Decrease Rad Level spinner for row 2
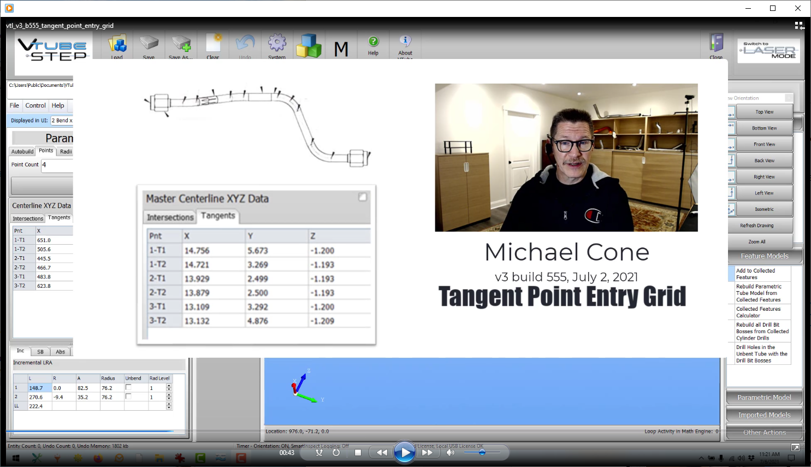Image resolution: width=811 pixels, height=467 pixels. click(169, 399)
